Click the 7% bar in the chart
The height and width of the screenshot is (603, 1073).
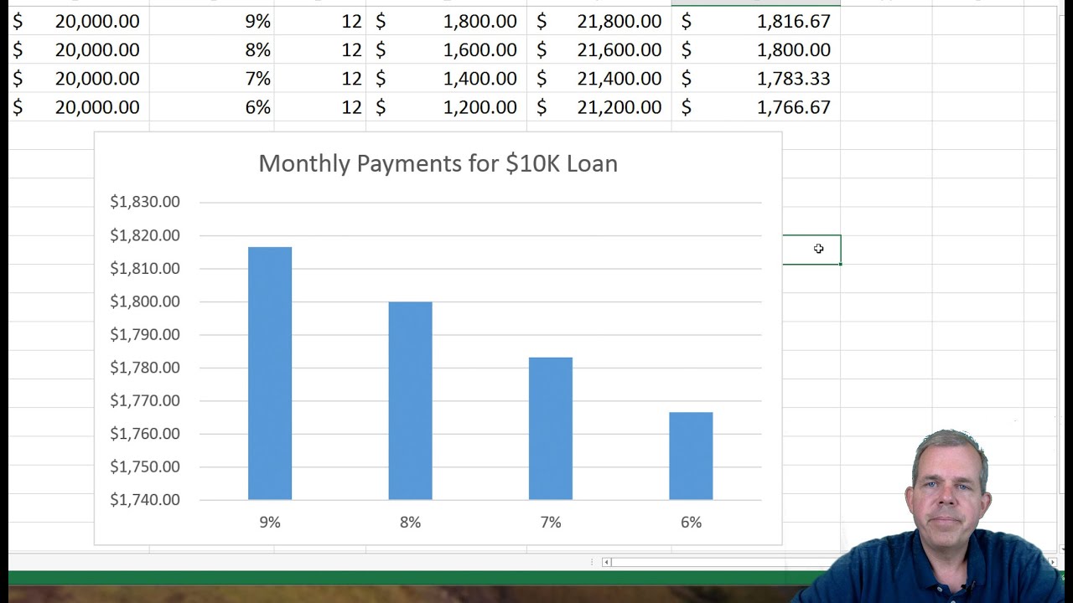[551, 429]
